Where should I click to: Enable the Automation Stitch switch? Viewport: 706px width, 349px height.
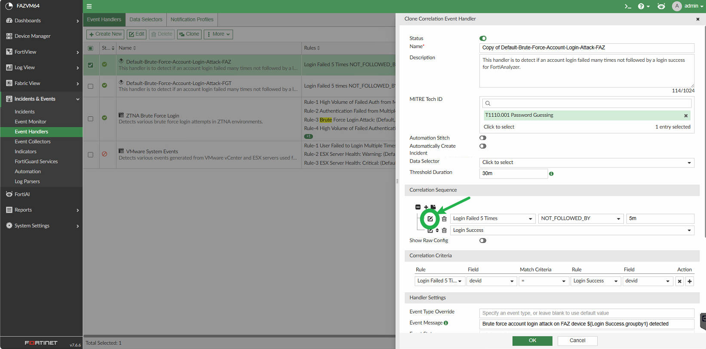pos(483,138)
